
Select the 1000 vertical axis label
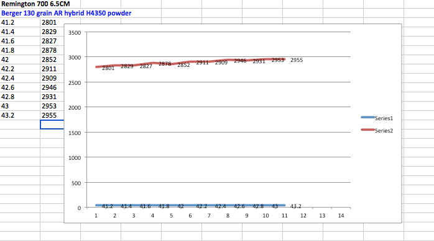[x=75, y=158]
